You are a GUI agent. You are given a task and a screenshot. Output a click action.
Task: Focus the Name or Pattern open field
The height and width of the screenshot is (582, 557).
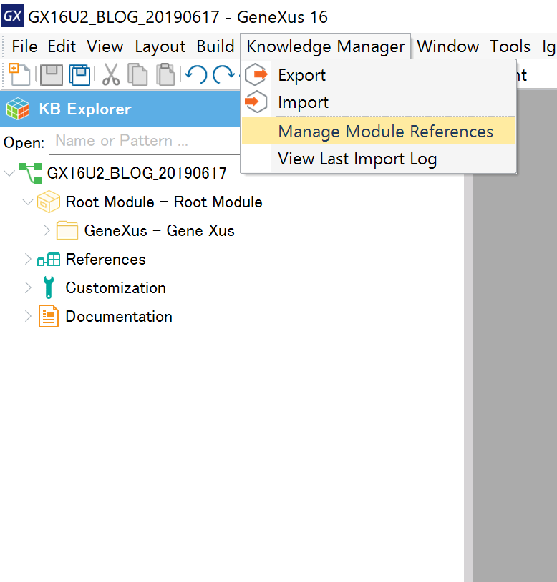pyautogui.click(x=145, y=142)
